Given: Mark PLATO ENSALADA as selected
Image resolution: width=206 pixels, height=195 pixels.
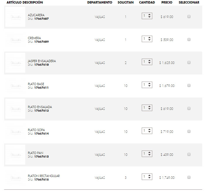Looking at the screenshot, I should pos(189,108).
